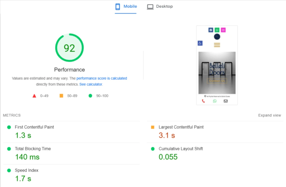Switch to the Desktop tab
The image size is (286, 187).
click(160, 6)
